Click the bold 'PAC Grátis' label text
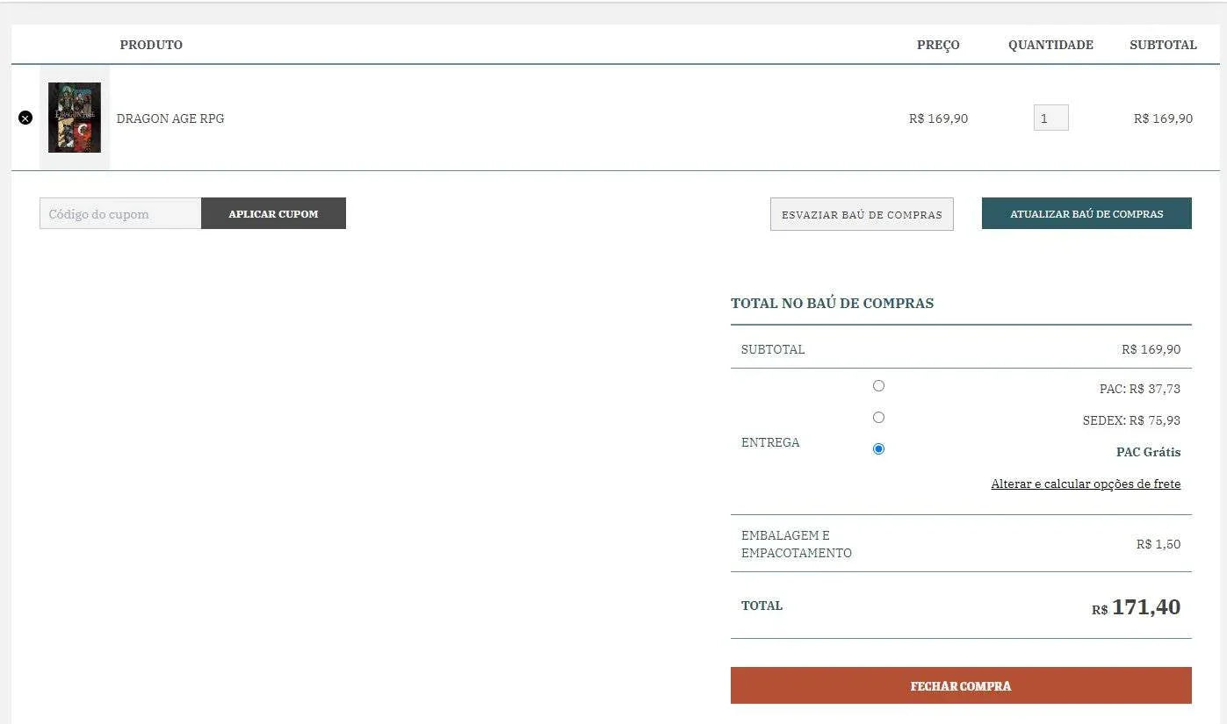The image size is (1227, 724). pos(1148,452)
